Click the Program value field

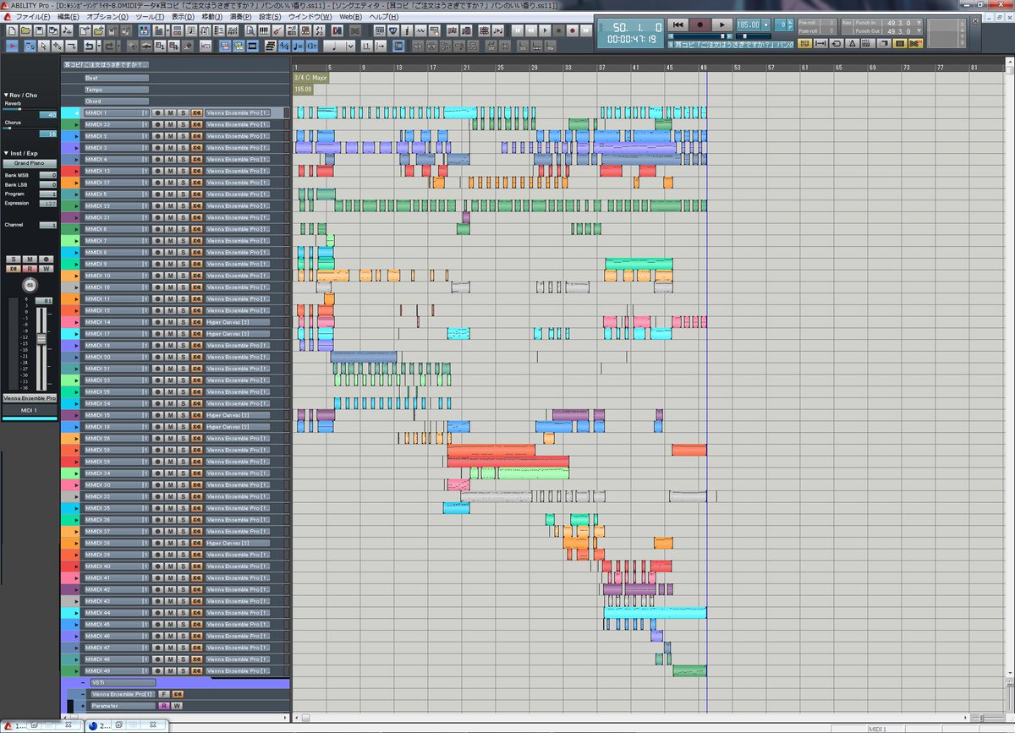pyautogui.click(x=48, y=194)
